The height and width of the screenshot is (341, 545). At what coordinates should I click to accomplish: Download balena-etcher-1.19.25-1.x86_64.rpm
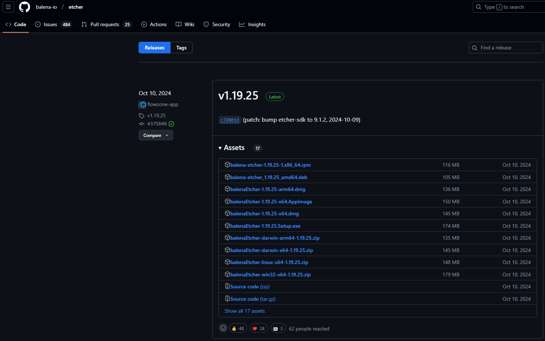[270, 165]
